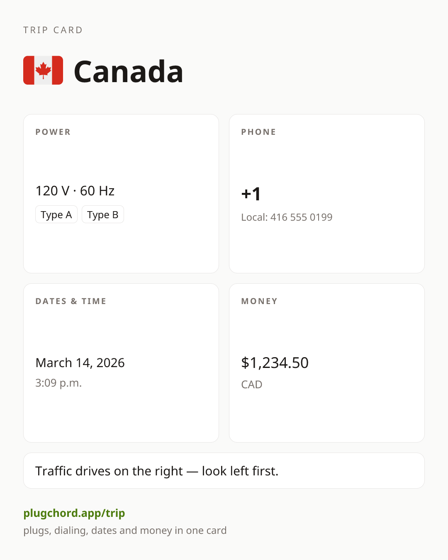
Task: Click the MONEY card label
Action: [260, 301]
